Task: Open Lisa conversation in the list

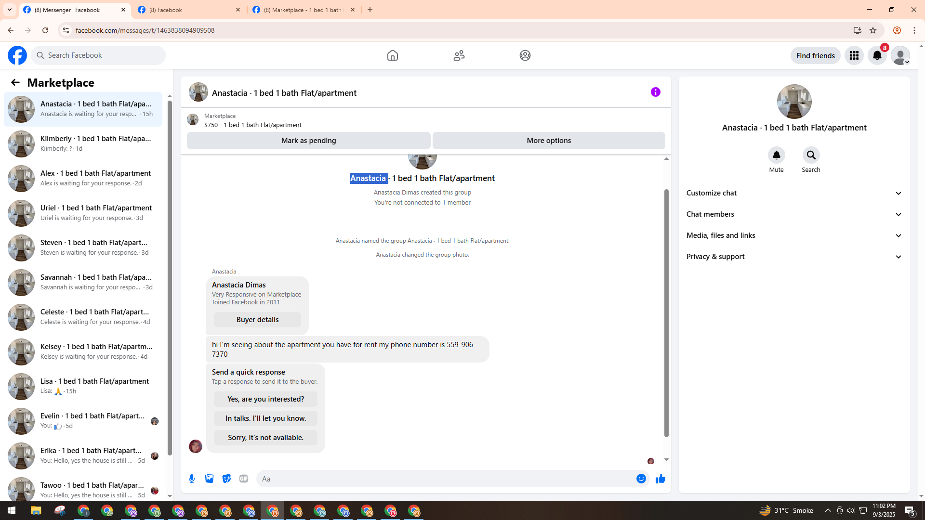Action: [x=83, y=386]
